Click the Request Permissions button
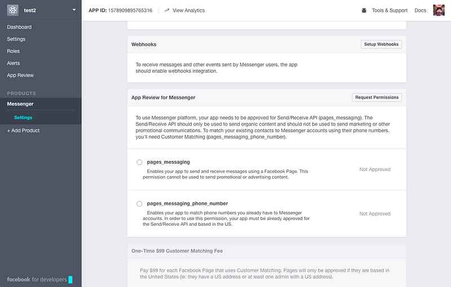Image resolution: width=451 pixels, height=287 pixels. click(x=377, y=97)
